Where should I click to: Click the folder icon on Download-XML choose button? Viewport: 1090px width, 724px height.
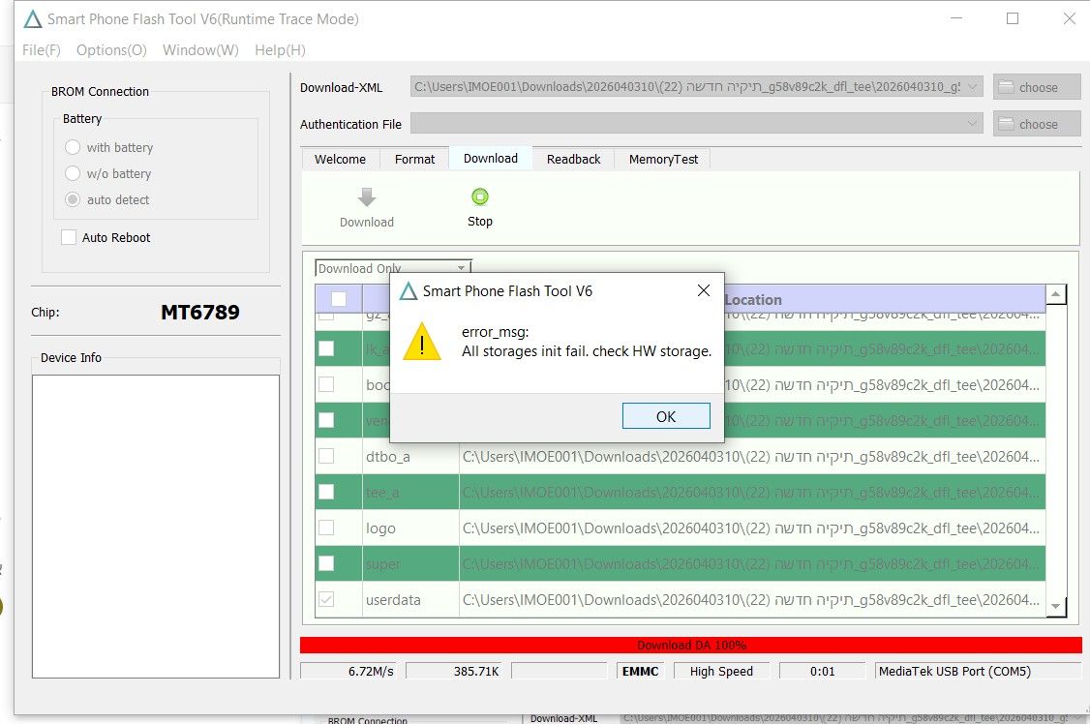1005,87
